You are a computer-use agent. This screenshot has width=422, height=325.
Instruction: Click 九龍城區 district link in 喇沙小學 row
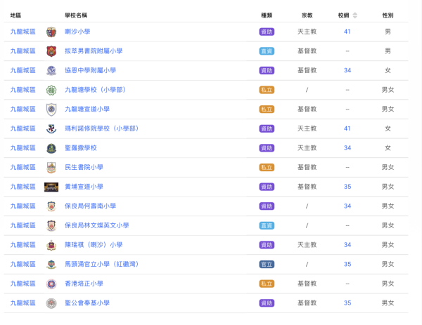23,32
